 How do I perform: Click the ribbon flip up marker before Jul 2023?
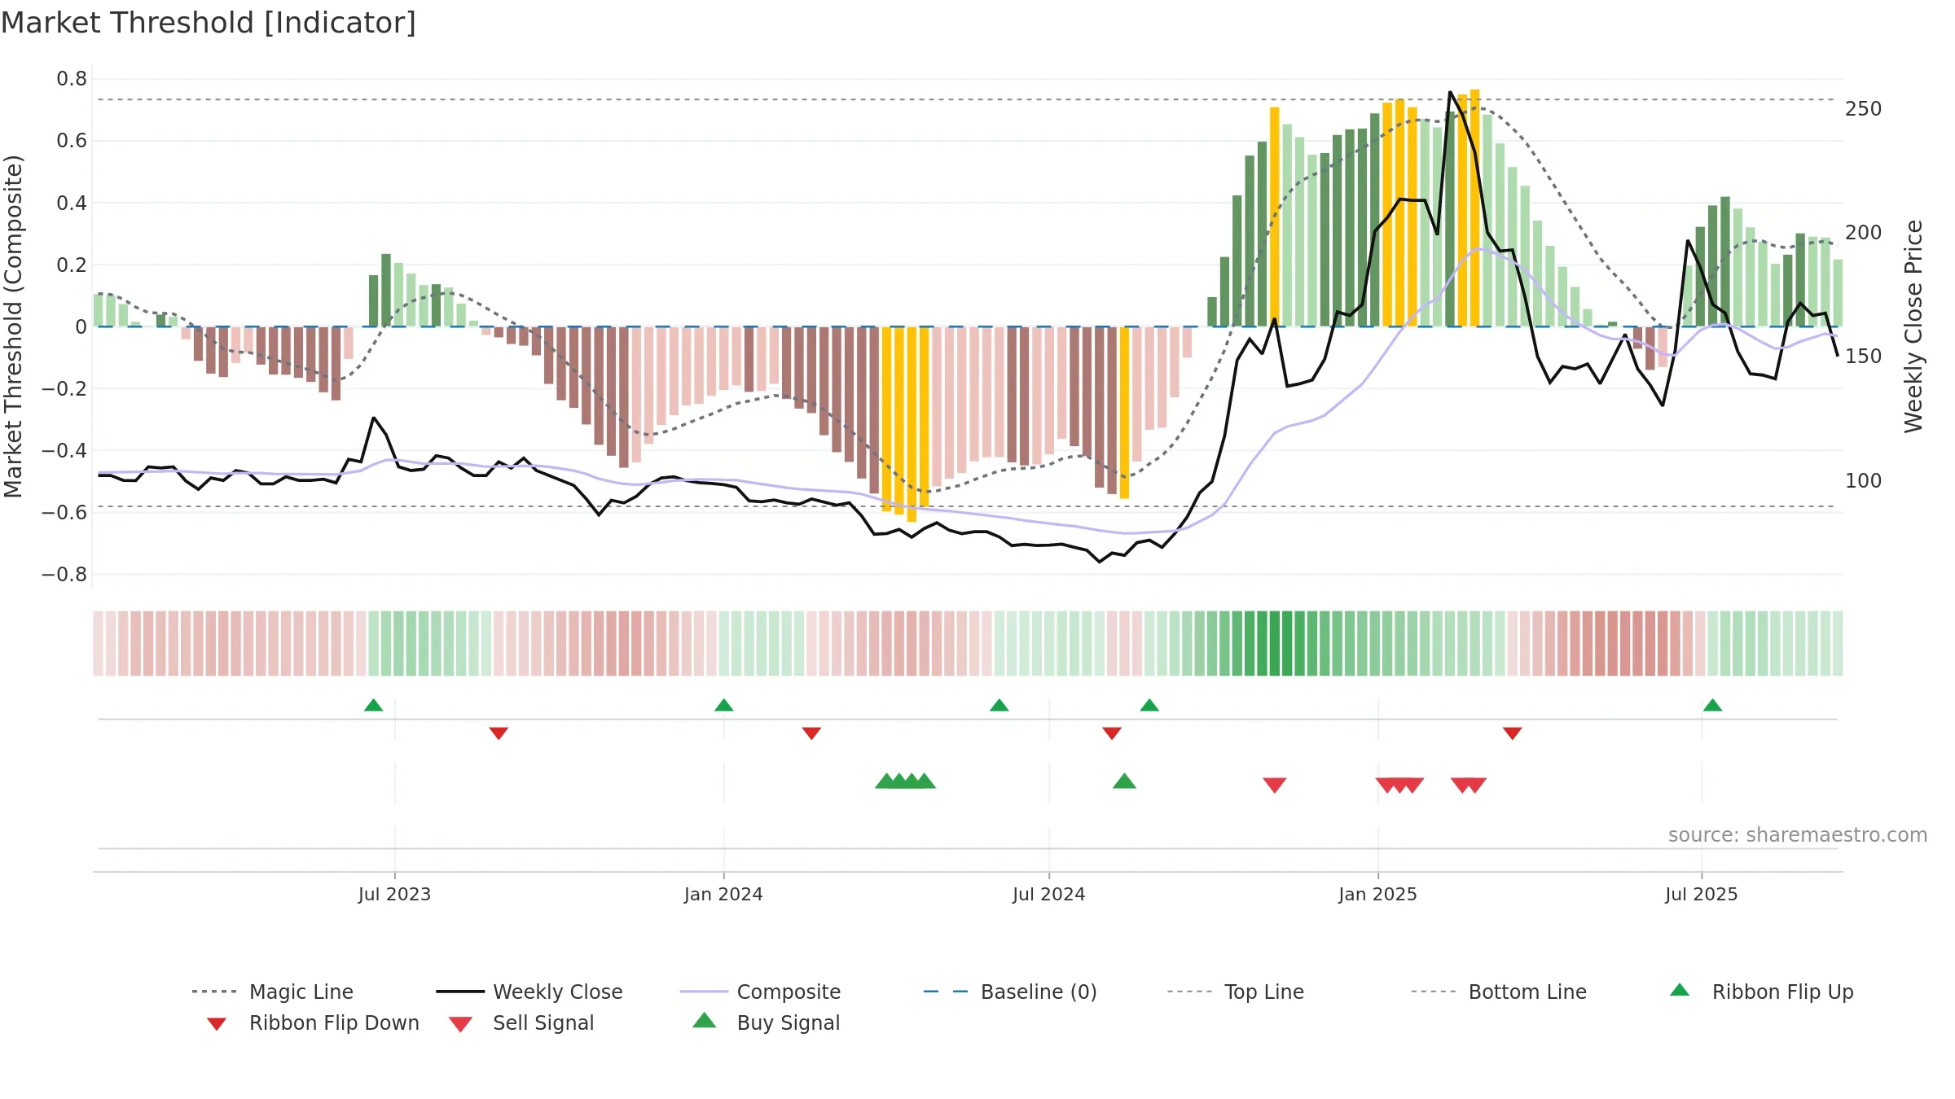point(373,705)
